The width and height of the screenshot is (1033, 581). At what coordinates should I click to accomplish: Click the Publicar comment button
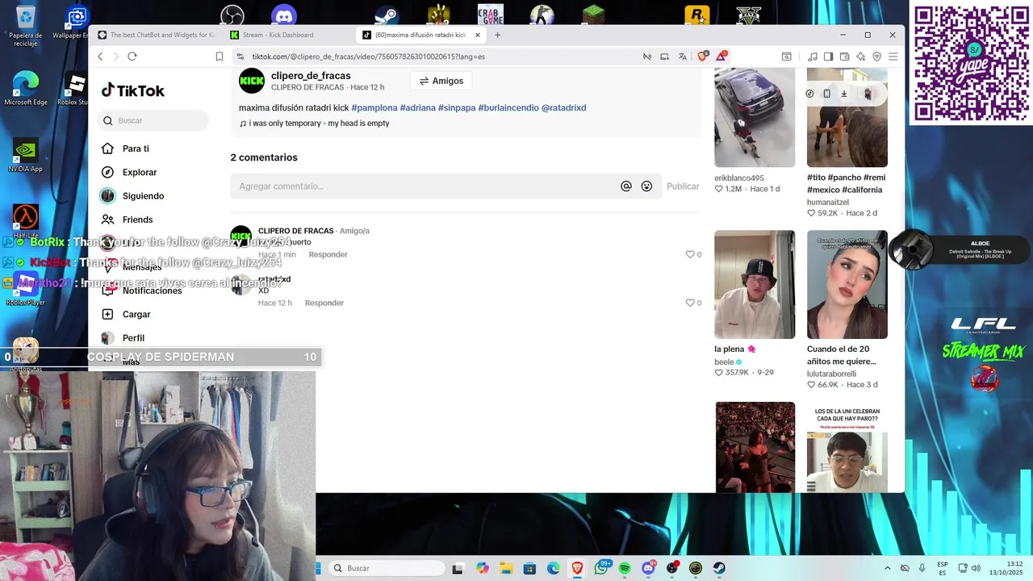point(683,186)
